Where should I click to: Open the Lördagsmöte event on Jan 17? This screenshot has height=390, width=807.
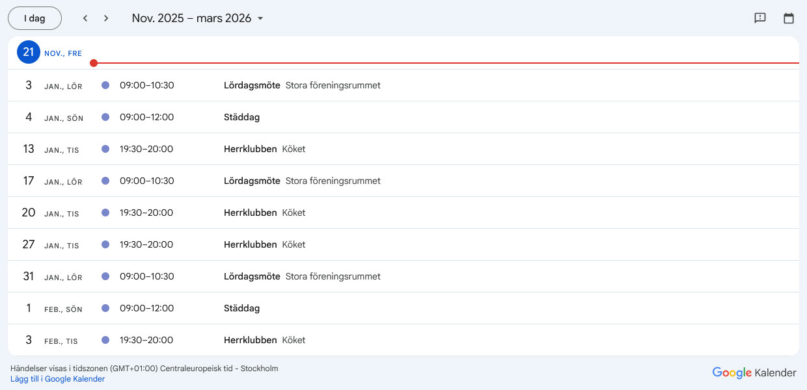252,181
